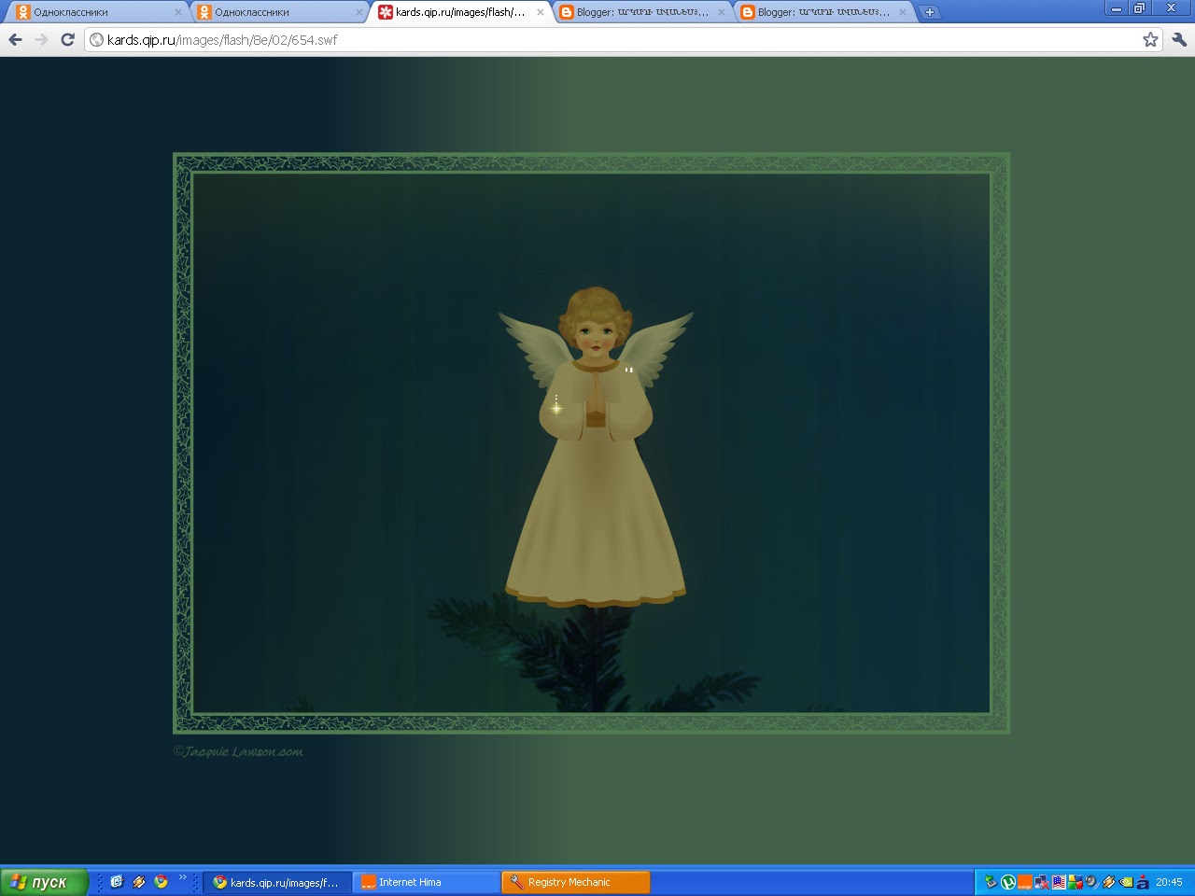Open Internet Hima from the taskbar
Screen dimensions: 1195x896
pos(427,882)
